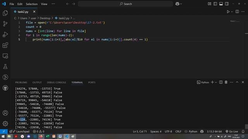248x139 pixels.
Task: Open the terminal launch profile dropdown
Action: point(216,82)
